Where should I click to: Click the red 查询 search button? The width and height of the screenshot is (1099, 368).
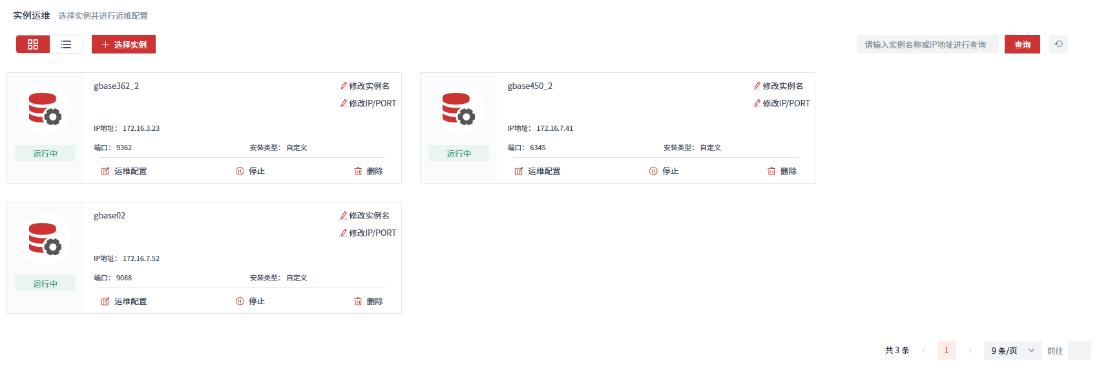(1021, 44)
